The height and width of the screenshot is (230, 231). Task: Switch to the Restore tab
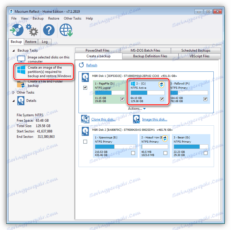[x=31, y=42]
